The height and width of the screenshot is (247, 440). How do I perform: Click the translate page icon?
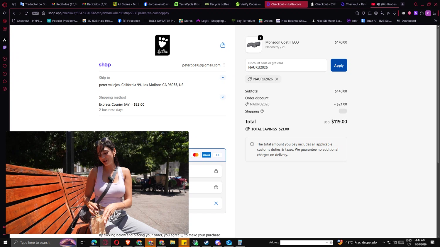(x=382, y=13)
